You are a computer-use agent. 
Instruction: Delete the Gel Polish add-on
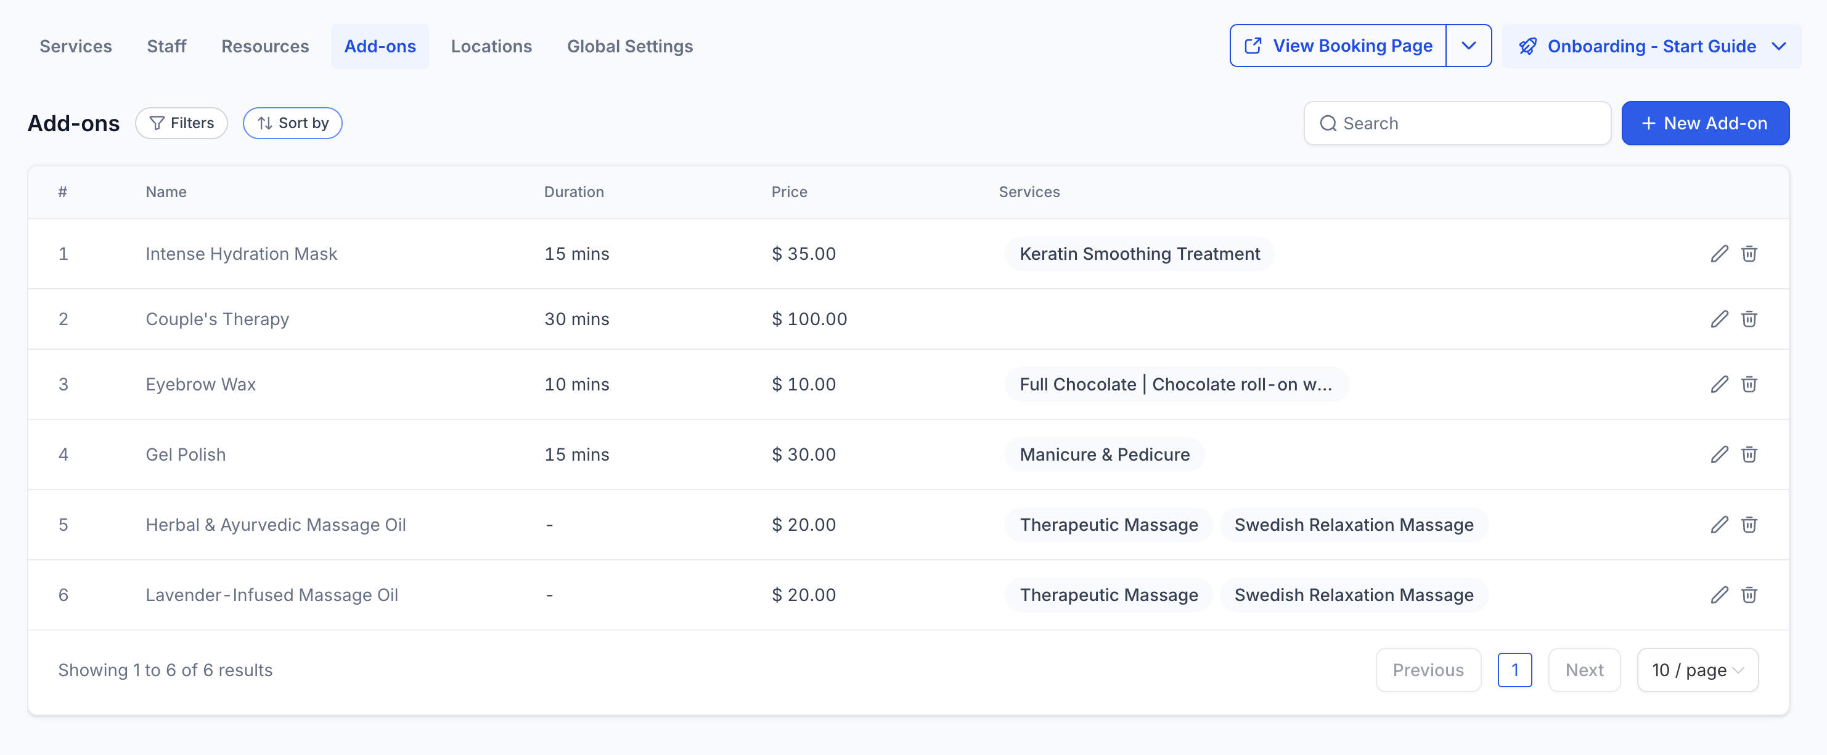(1748, 454)
